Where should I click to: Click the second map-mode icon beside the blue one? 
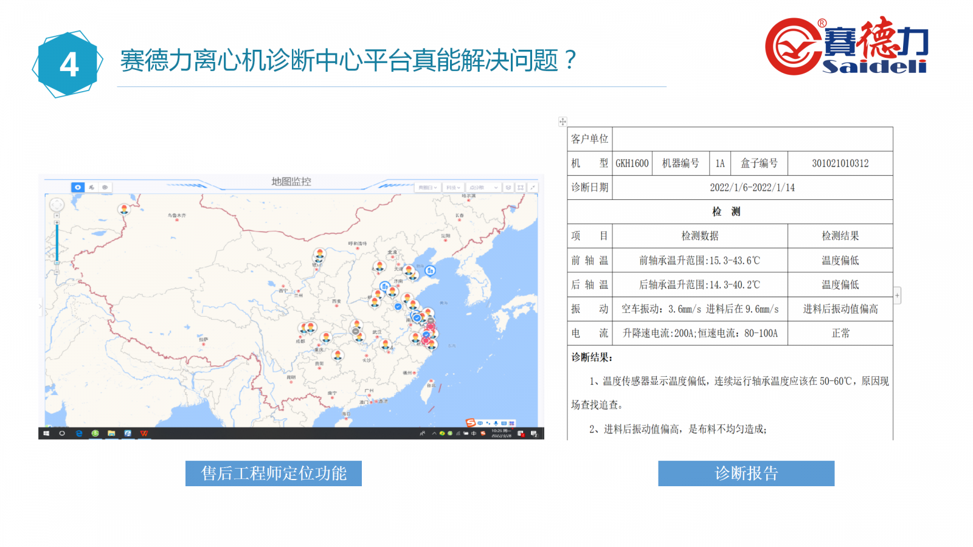pos(91,187)
